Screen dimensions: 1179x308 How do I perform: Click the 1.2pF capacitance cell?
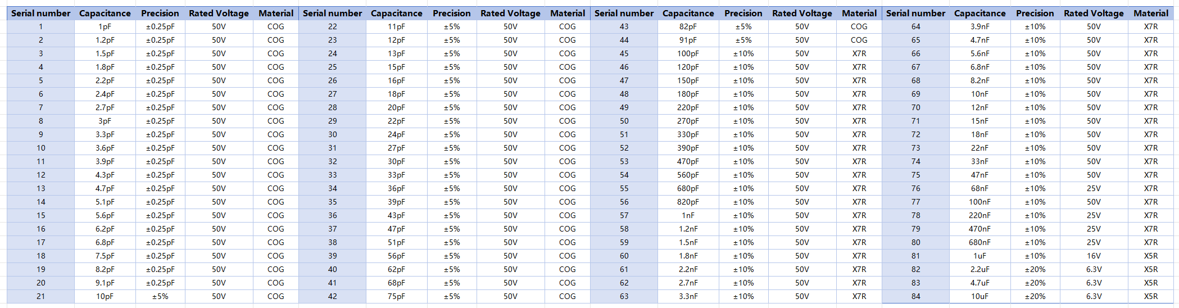pos(105,40)
